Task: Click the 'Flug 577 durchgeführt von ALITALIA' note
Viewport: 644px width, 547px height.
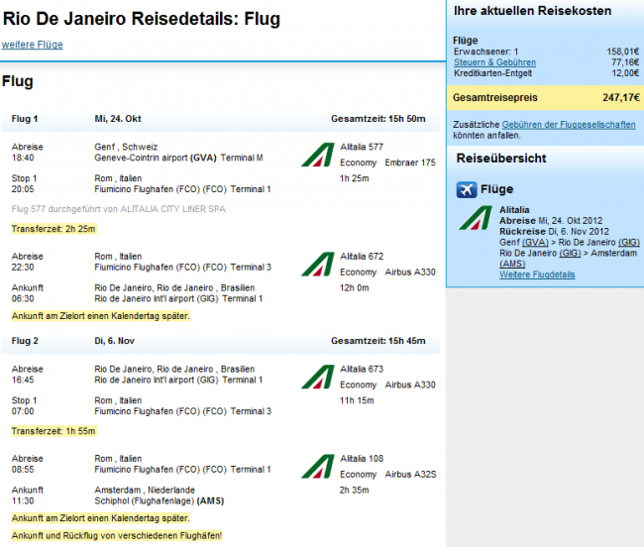Action: point(122,209)
